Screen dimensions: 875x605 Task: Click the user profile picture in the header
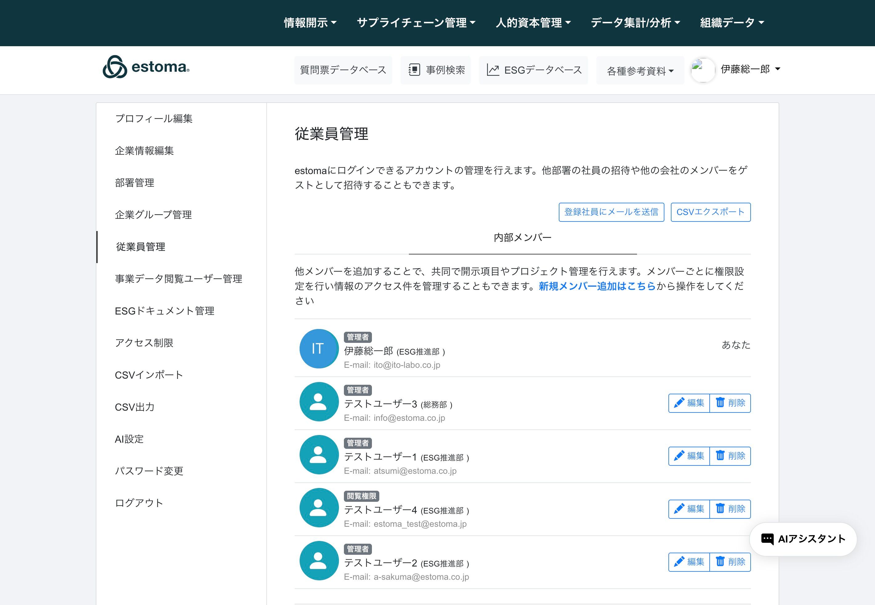(703, 70)
